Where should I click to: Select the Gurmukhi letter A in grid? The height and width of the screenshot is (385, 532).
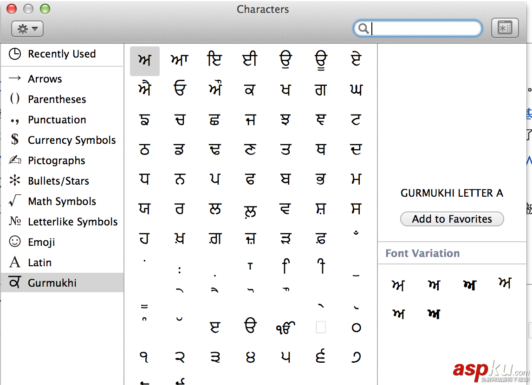145,61
